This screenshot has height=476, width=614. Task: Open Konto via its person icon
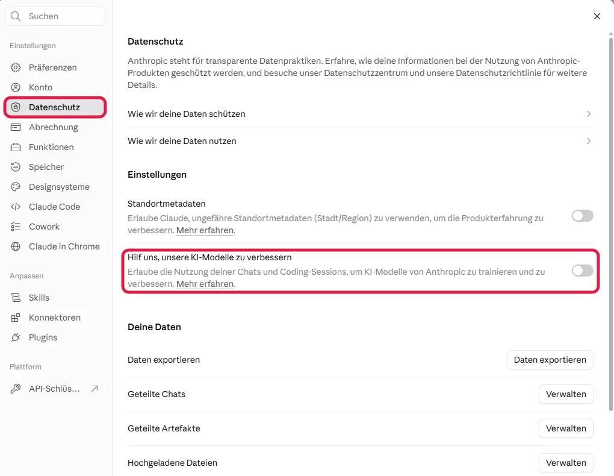pos(16,87)
